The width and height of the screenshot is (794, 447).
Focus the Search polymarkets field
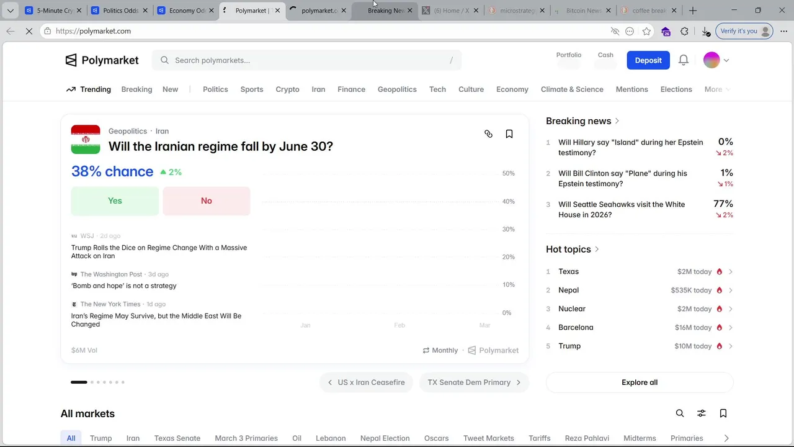pos(306,60)
